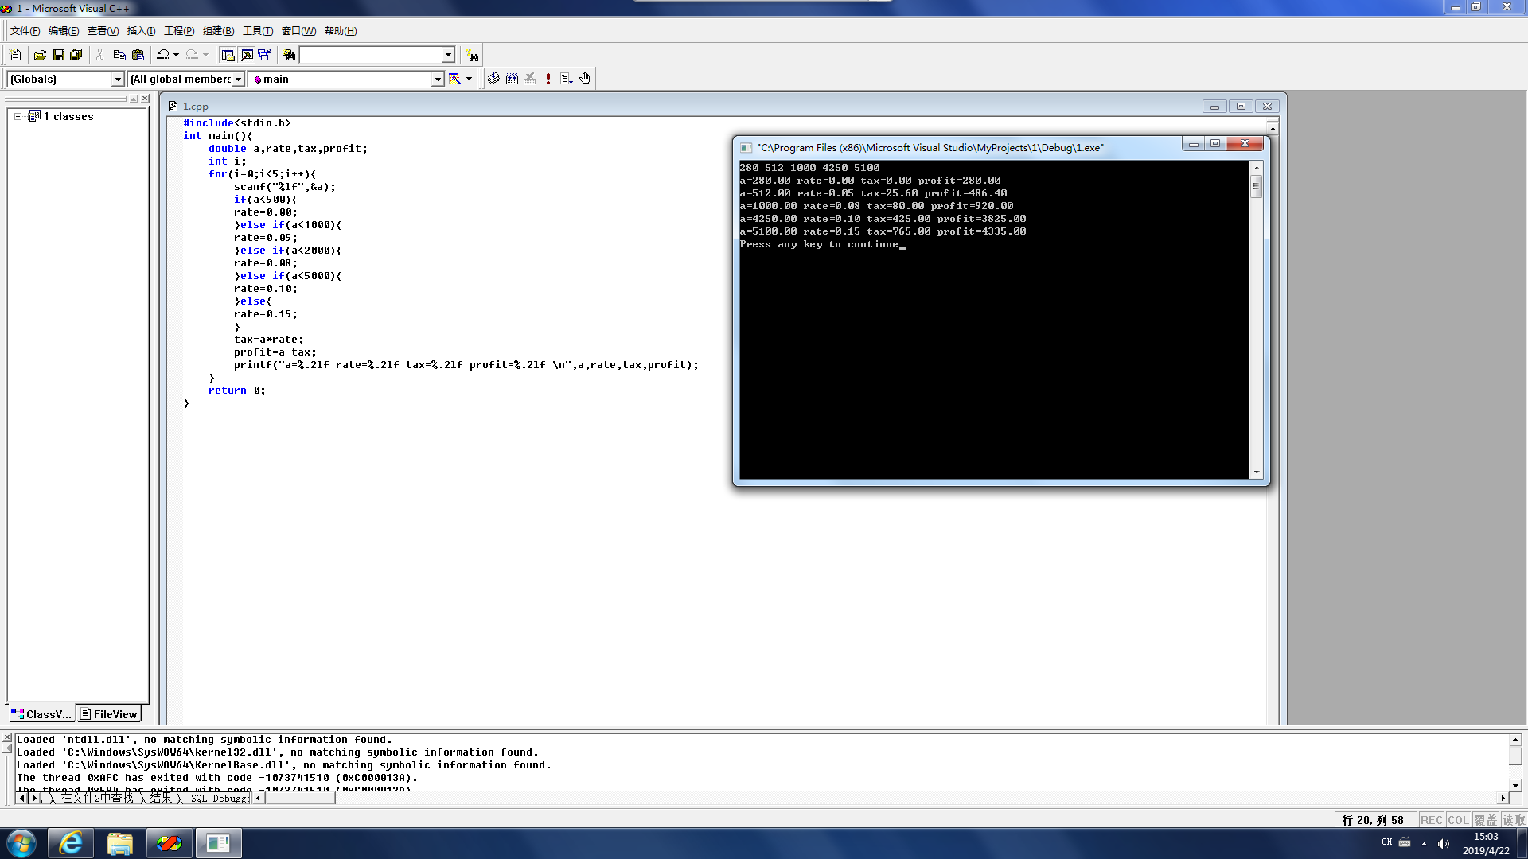Open a file with folder icon
This screenshot has height=859, width=1528.
(40, 55)
